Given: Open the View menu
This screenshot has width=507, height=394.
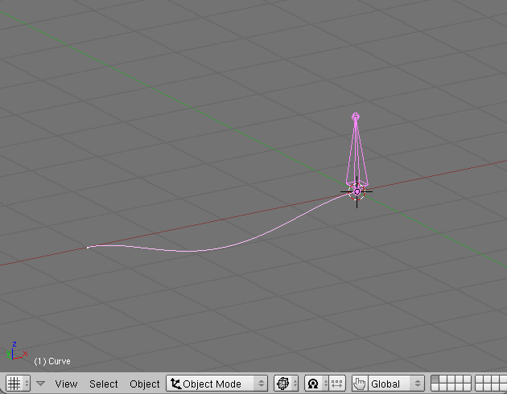Looking at the screenshot, I should [x=66, y=384].
